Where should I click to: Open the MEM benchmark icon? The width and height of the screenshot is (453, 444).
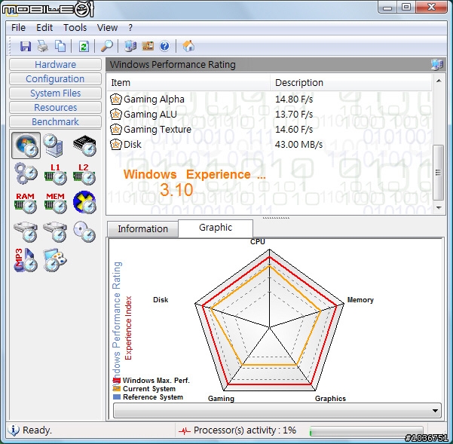click(55, 203)
